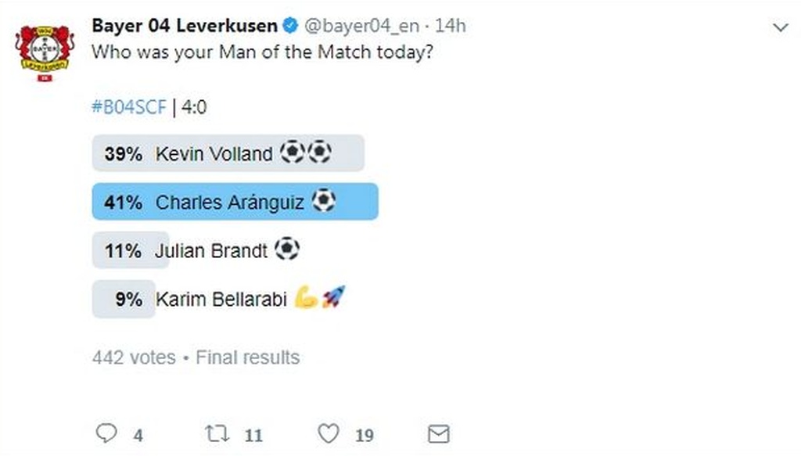Send the tweet via the envelope icon
801x456 pixels.
[x=439, y=433]
